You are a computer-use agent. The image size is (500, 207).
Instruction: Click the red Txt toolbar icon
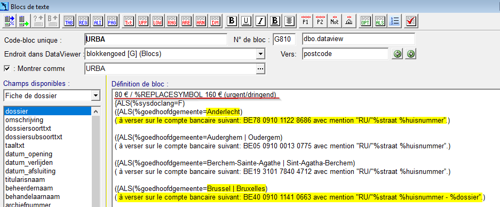coord(129,21)
